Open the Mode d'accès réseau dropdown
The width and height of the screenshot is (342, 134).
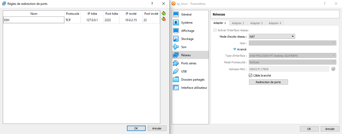272,37
